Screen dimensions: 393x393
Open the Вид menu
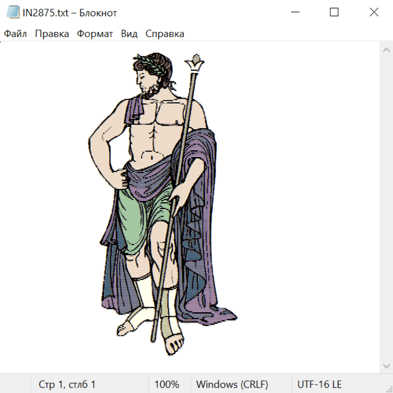(x=129, y=34)
